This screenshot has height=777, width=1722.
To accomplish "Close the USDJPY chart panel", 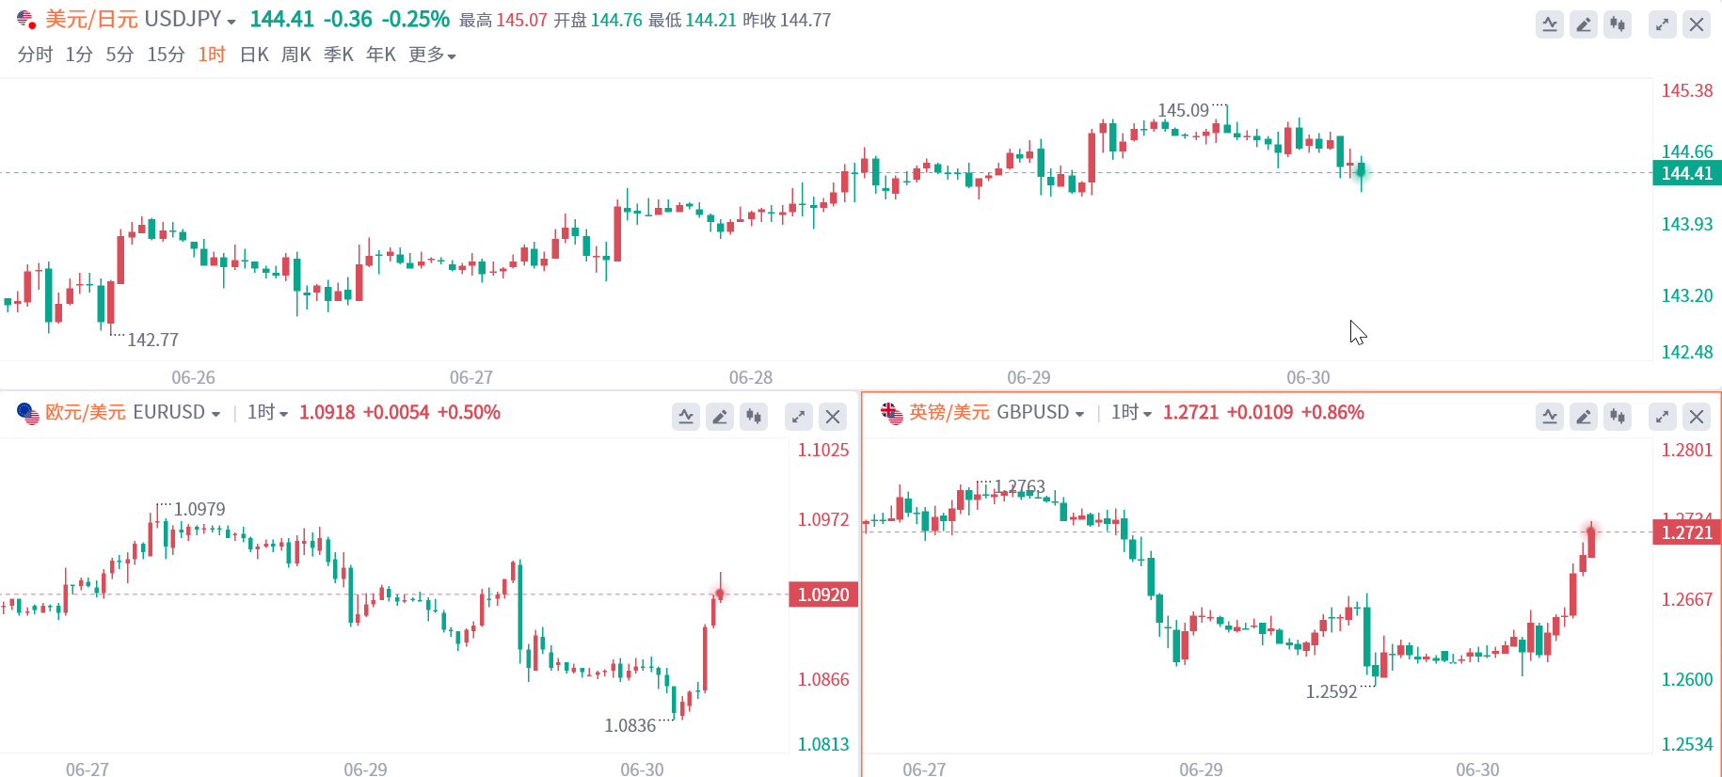I will pyautogui.click(x=1697, y=24).
